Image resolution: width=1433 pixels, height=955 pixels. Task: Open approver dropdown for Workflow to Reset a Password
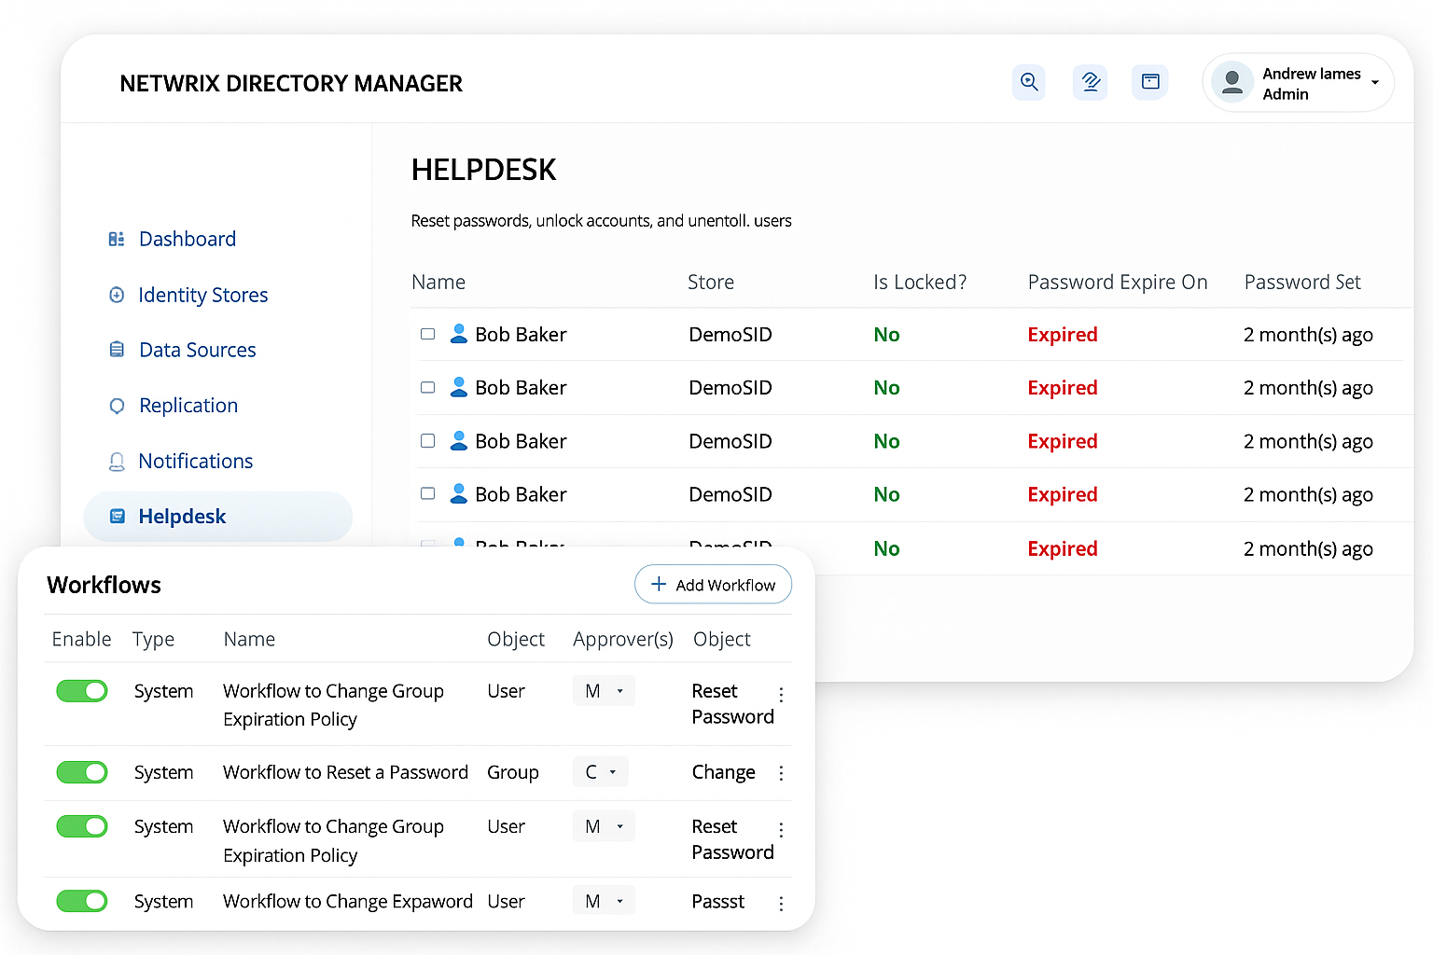click(601, 772)
